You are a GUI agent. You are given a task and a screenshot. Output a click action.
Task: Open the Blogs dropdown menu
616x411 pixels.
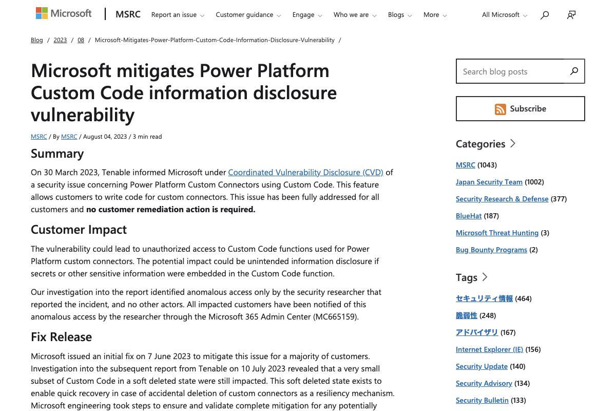tap(400, 15)
